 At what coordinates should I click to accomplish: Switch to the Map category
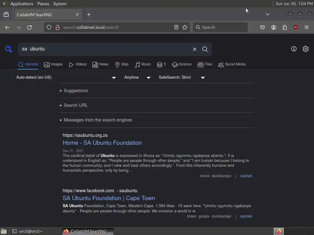[x=121, y=65]
